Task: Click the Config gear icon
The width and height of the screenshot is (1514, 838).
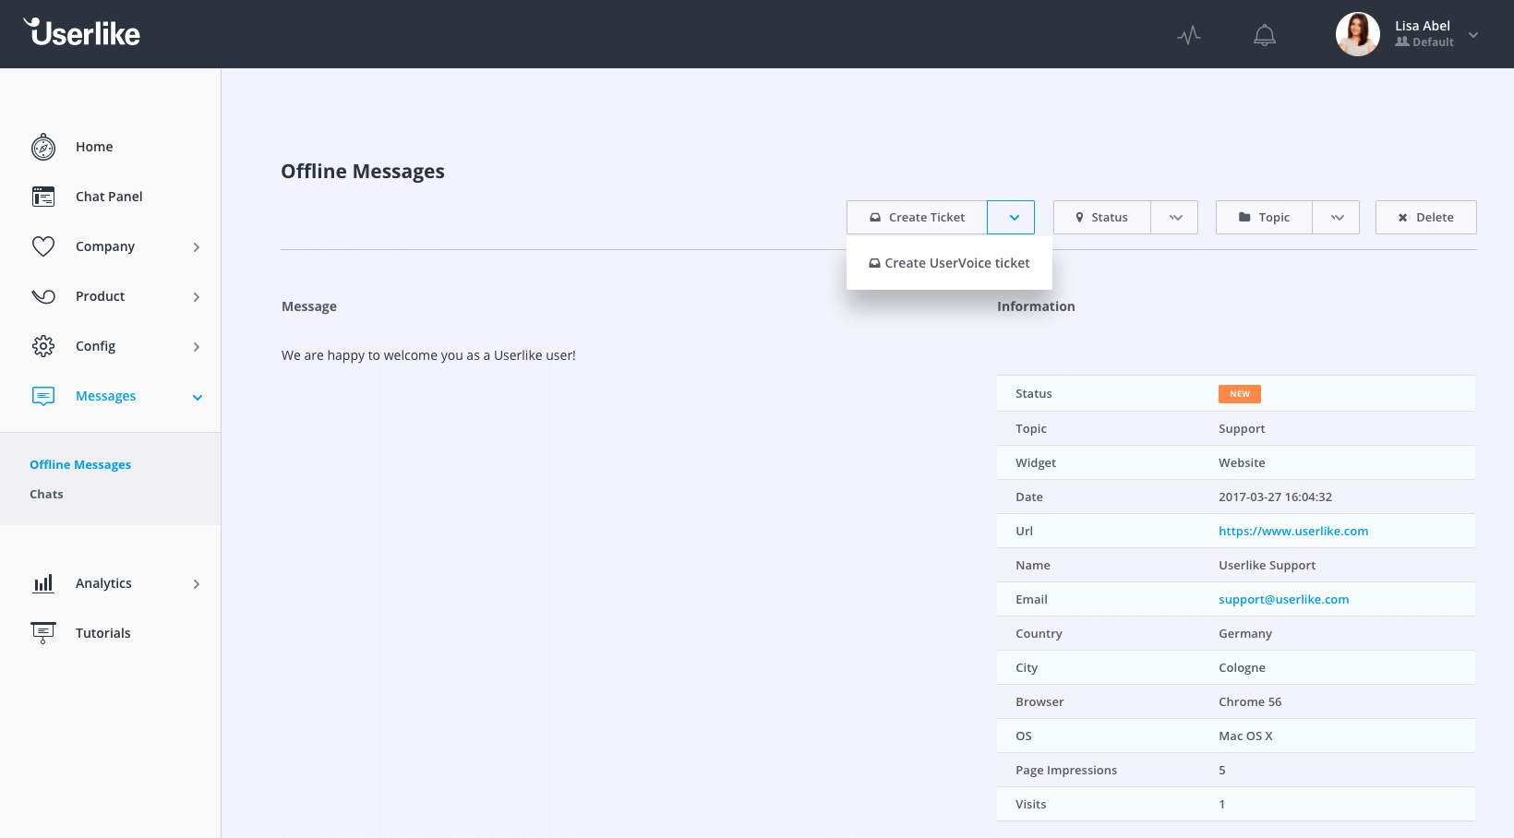Action: click(43, 346)
